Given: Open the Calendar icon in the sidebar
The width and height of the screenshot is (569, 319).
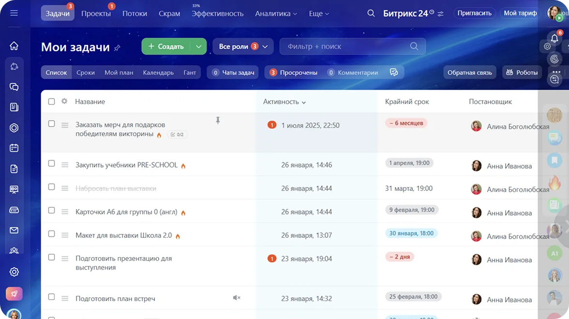Looking at the screenshot, I should click(14, 148).
